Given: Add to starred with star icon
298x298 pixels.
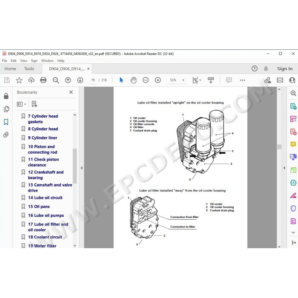Looking at the screenshot, I should click(x=19, y=80).
